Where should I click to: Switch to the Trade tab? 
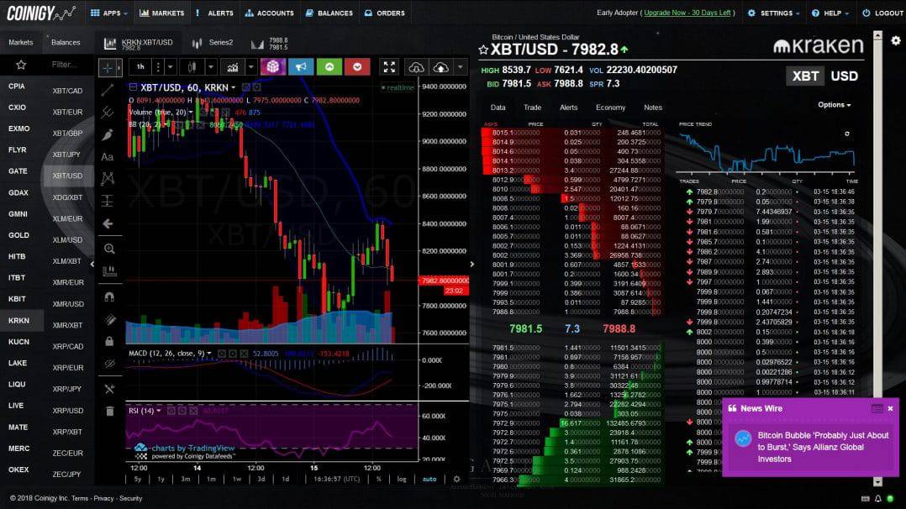click(x=532, y=108)
